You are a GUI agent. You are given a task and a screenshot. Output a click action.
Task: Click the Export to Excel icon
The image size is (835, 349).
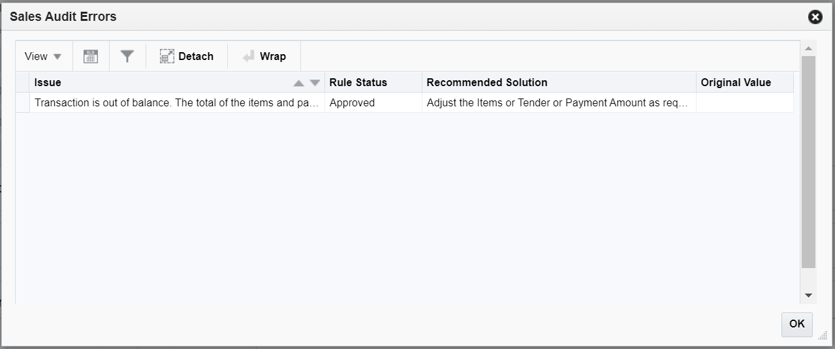(91, 56)
